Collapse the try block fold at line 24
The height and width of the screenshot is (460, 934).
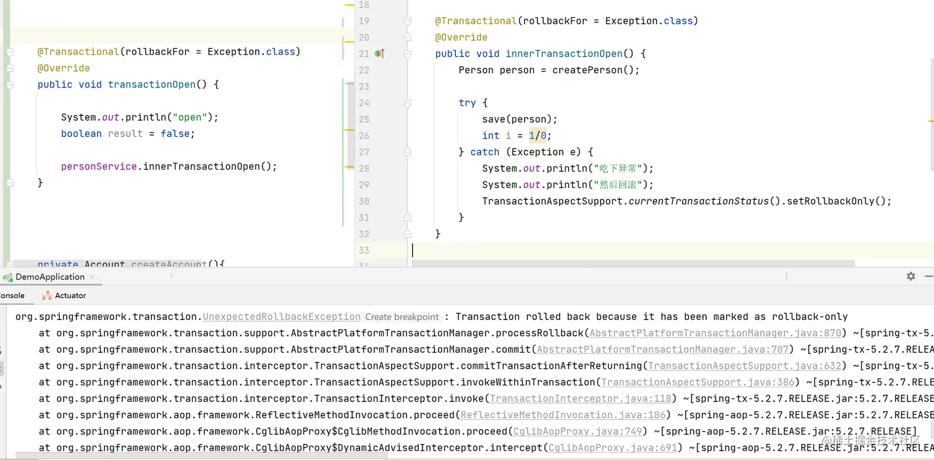[x=407, y=103]
